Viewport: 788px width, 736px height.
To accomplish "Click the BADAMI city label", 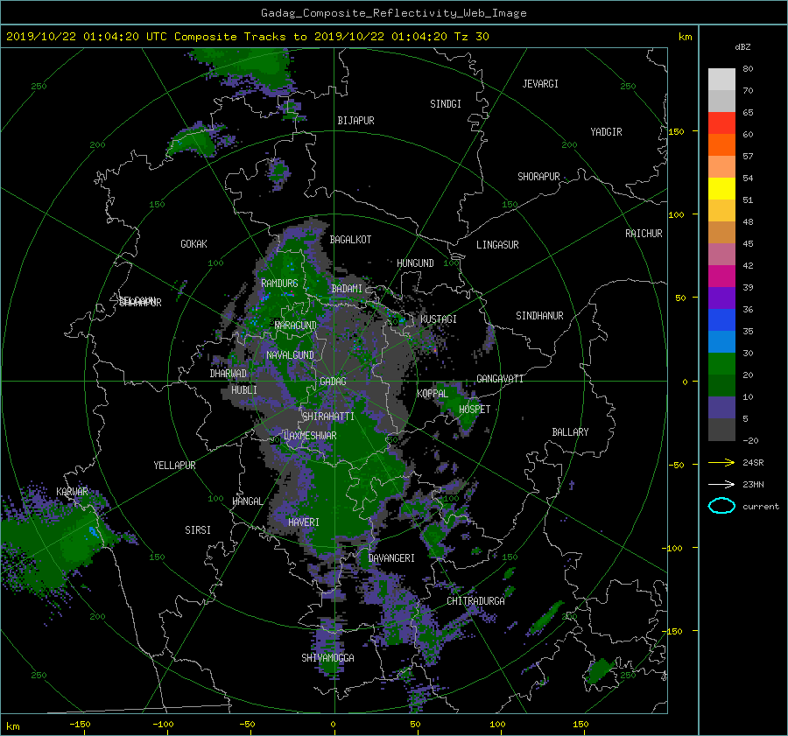I will click(347, 289).
